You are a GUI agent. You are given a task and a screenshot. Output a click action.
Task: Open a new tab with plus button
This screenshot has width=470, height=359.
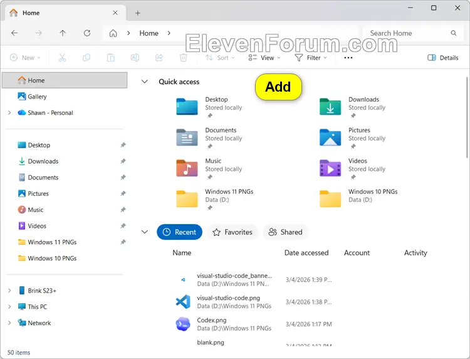coord(138,13)
